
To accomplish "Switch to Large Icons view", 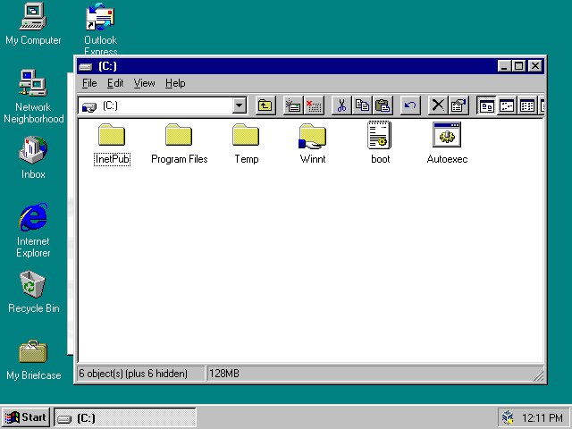I will (486, 105).
